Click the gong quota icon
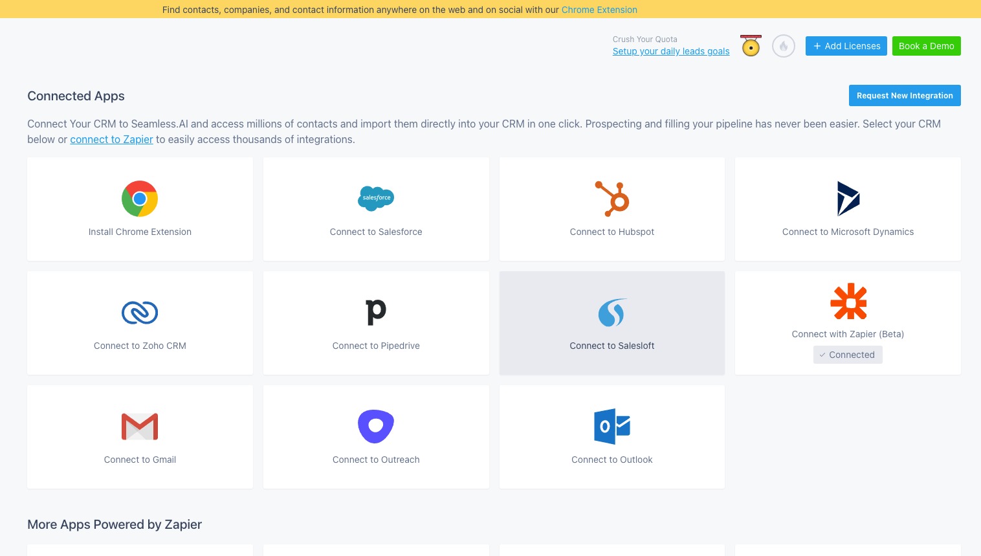Screen dimensions: 981x556 (x=751, y=46)
